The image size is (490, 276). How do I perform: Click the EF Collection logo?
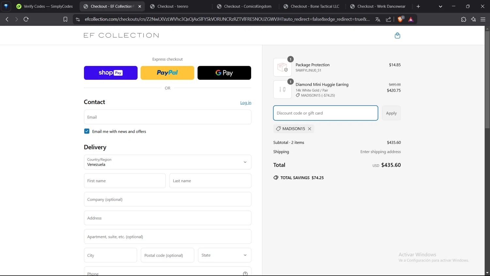[x=121, y=35]
